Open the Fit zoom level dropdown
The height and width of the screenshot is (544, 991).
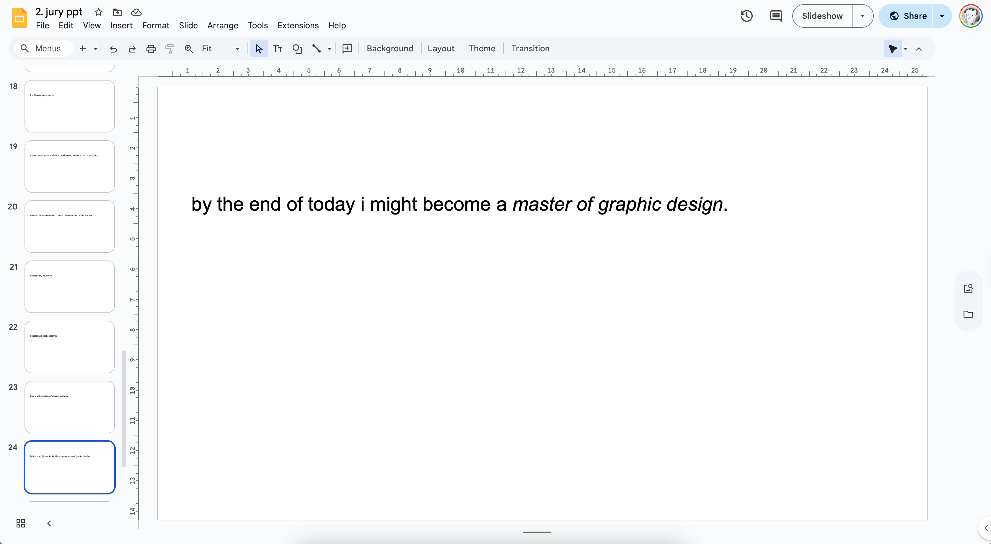tap(237, 49)
